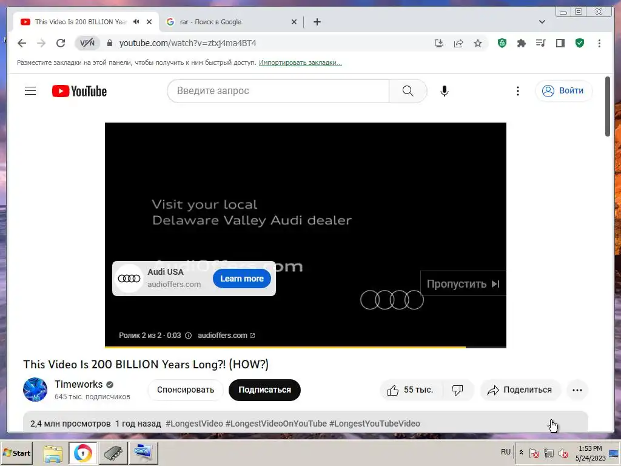Click the install/download page icon in address bar
The height and width of the screenshot is (466, 621).
point(439,43)
